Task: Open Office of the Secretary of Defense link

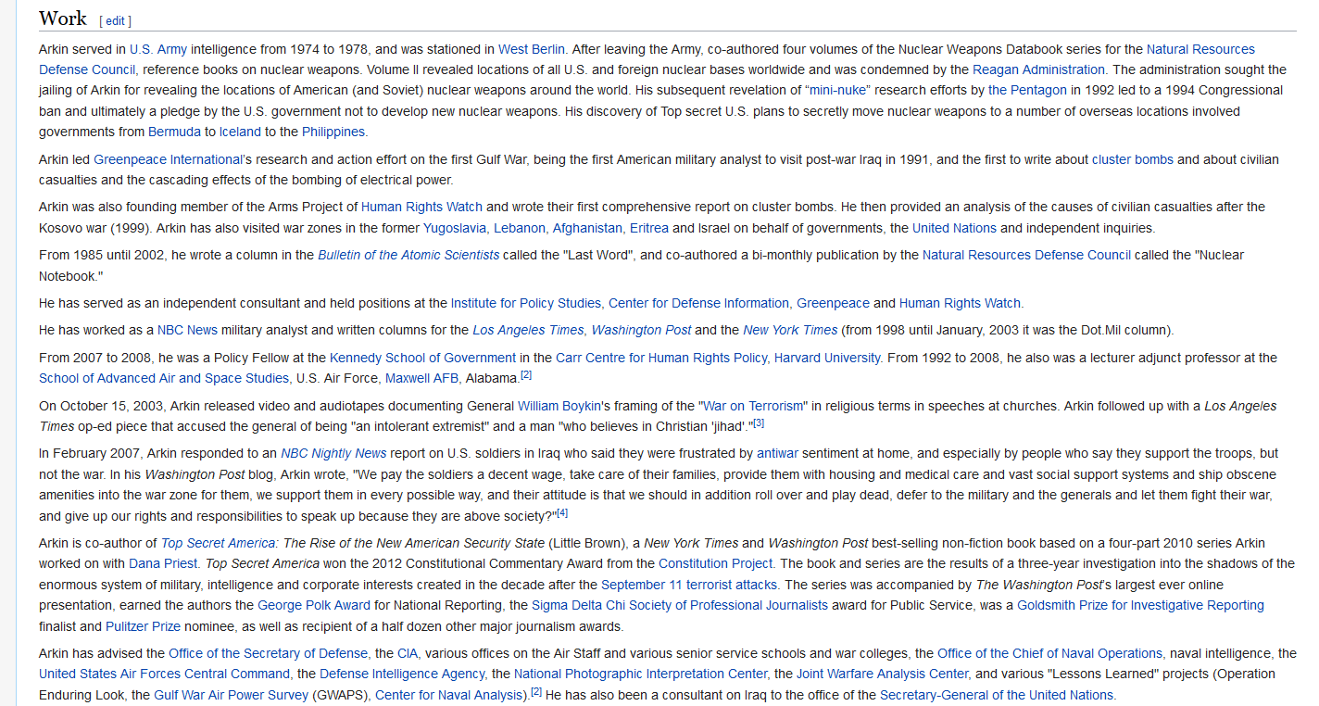Action: [x=268, y=653]
